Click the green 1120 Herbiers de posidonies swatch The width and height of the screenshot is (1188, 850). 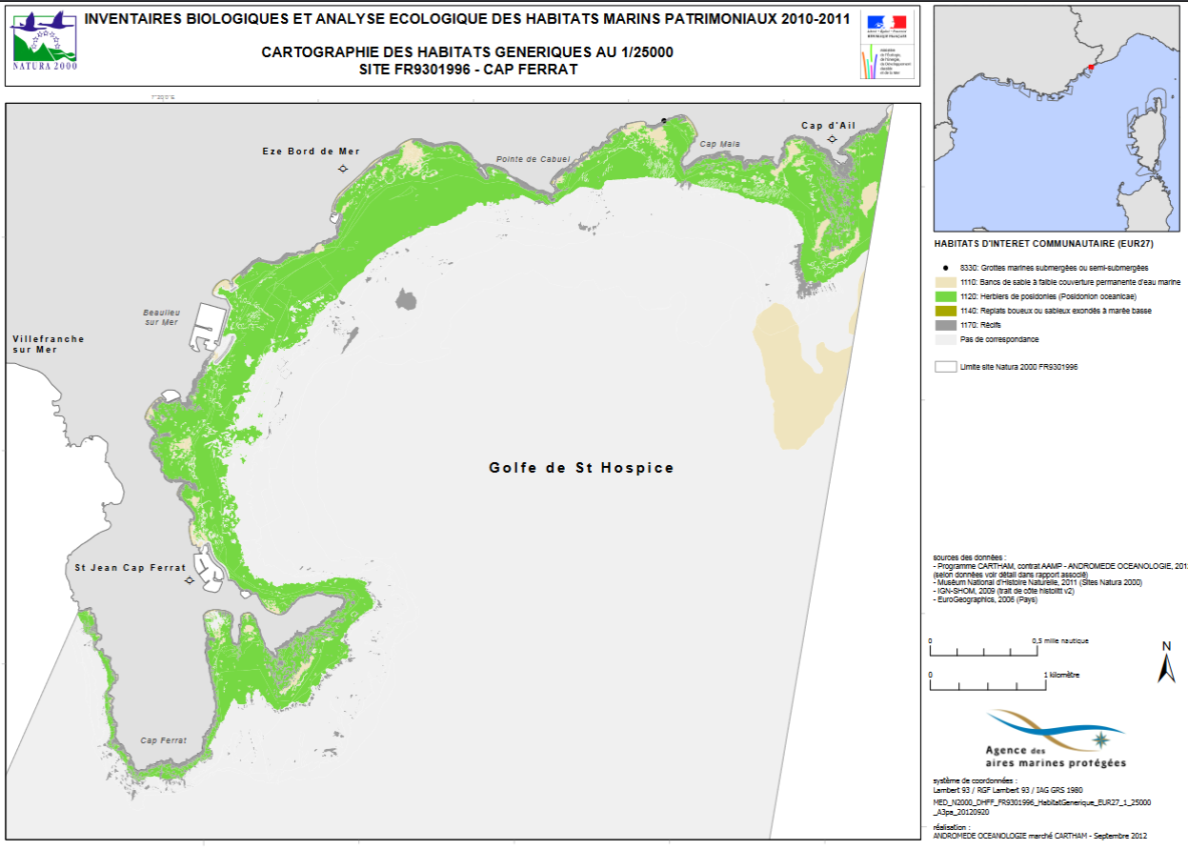[947, 296]
